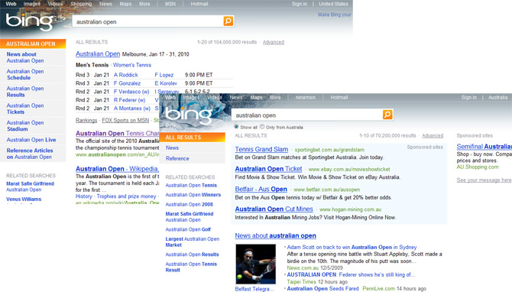
Task: Open Australian Open Seeds Fared story
Action: [x=322, y=288]
